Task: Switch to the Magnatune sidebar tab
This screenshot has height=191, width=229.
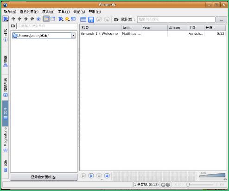Action: pyautogui.click(x=6, y=140)
